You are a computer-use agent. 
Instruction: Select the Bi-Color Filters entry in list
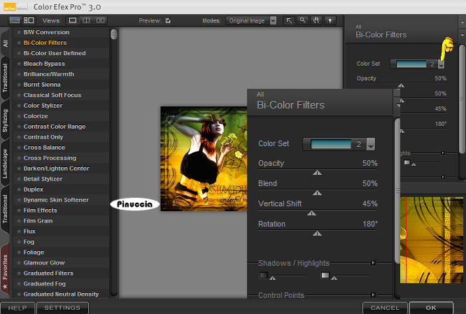click(45, 43)
